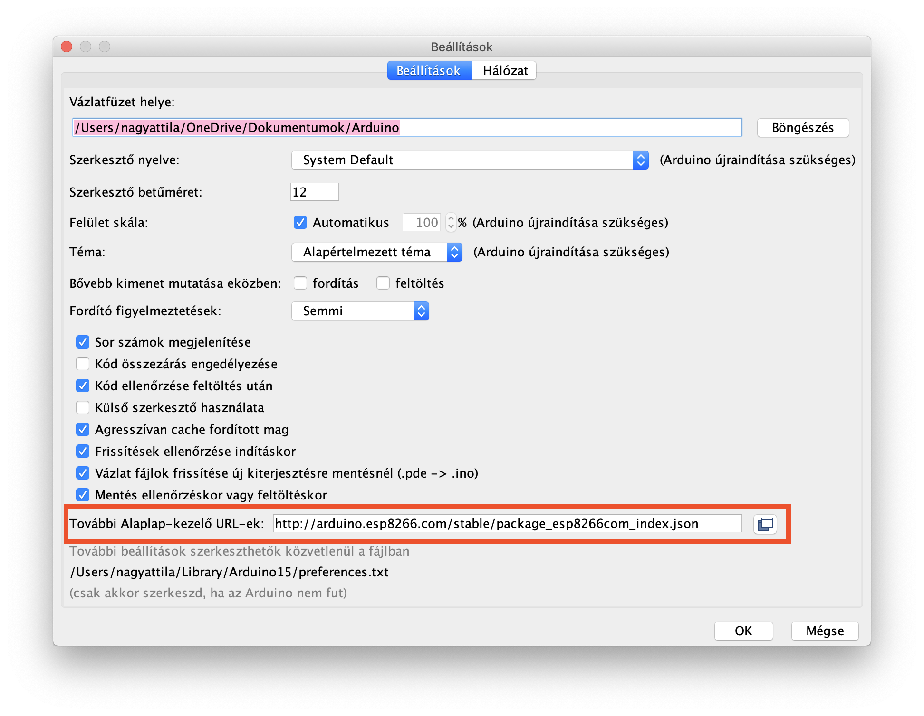Click the board manager URL text field
The width and height of the screenshot is (924, 716).
coord(507,524)
